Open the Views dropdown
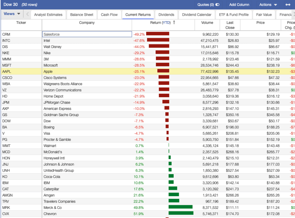 (12, 14)
